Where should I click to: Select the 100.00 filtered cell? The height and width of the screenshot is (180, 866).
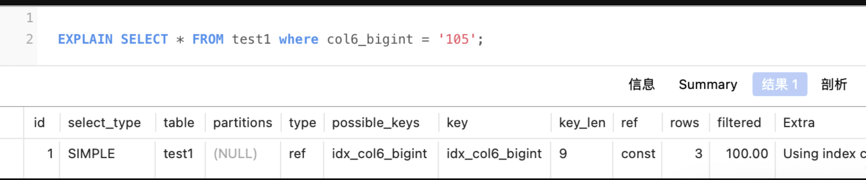[747, 154]
